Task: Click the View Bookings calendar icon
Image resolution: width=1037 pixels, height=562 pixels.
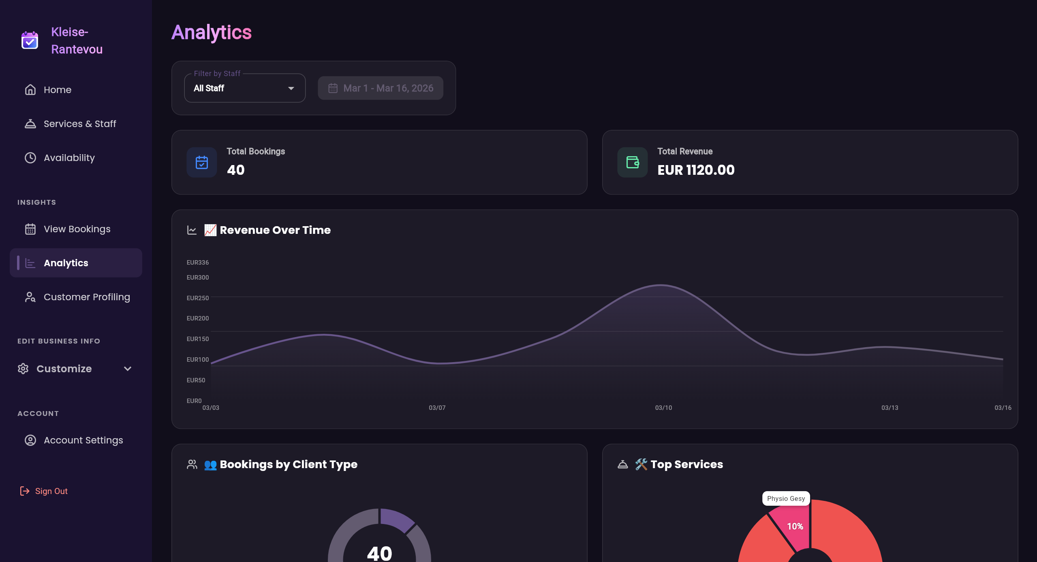Action: (30, 229)
